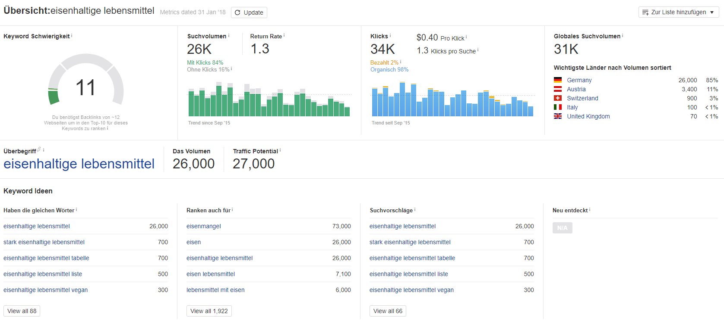Open stark eisenhaltige lebensmittel under Suchvorschläge
724x320 pixels.
tap(410, 242)
